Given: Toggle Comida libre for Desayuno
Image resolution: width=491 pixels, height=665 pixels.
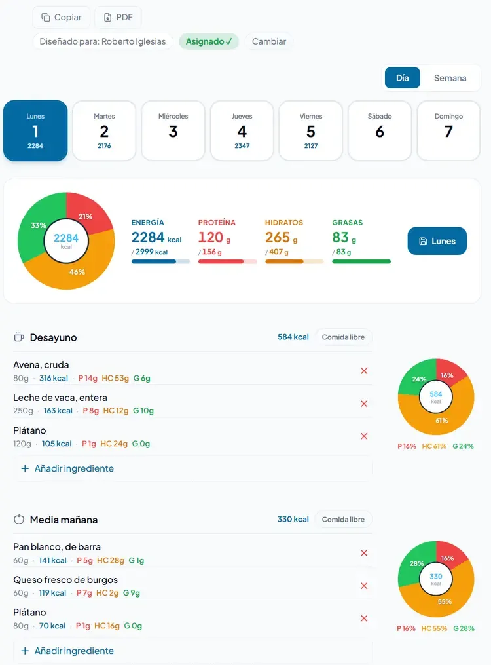Looking at the screenshot, I should [x=343, y=337].
